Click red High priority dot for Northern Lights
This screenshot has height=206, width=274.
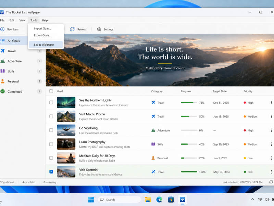245,103
